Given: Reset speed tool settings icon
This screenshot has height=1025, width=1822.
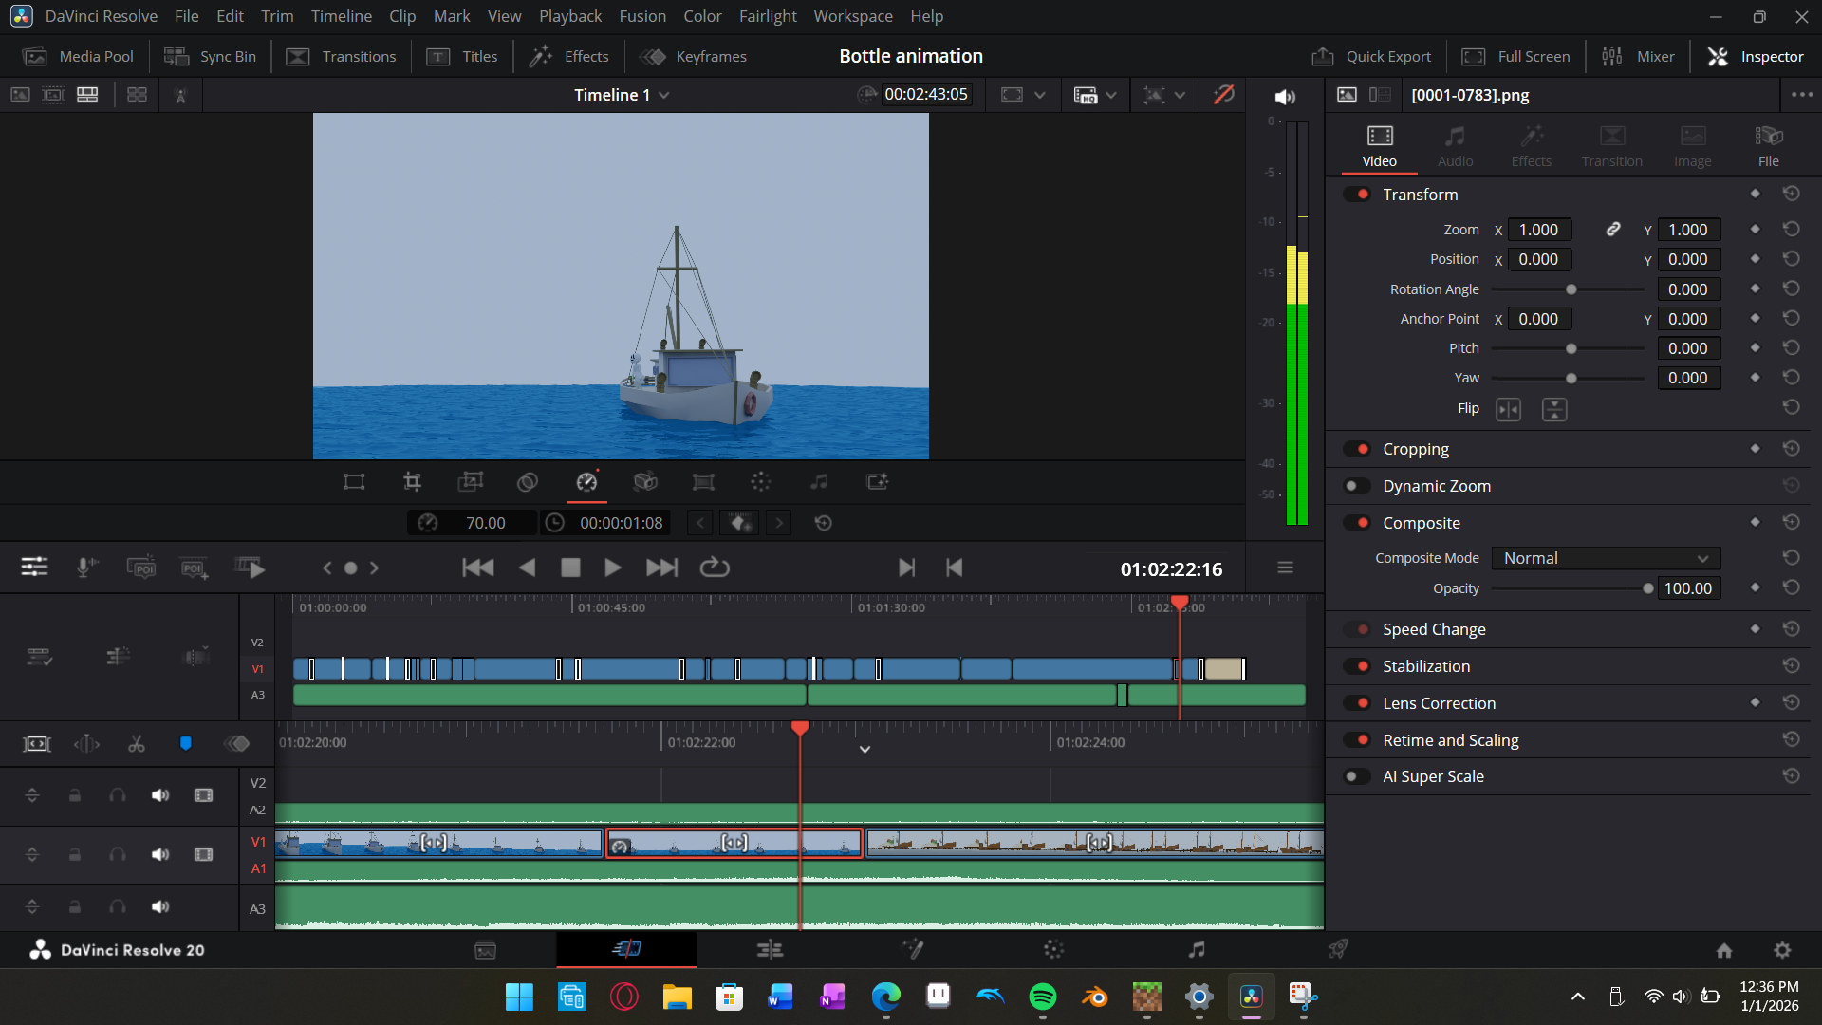Looking at the screenshot, I should point(824,523).
